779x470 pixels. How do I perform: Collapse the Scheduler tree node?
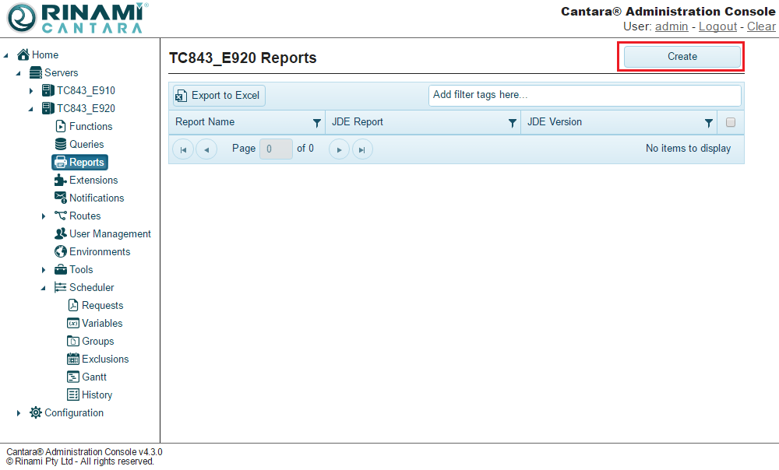point(44,288)
